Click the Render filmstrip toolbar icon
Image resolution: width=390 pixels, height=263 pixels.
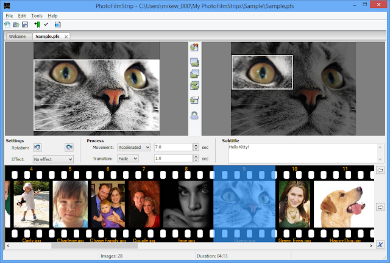click(x=58, y=24)
